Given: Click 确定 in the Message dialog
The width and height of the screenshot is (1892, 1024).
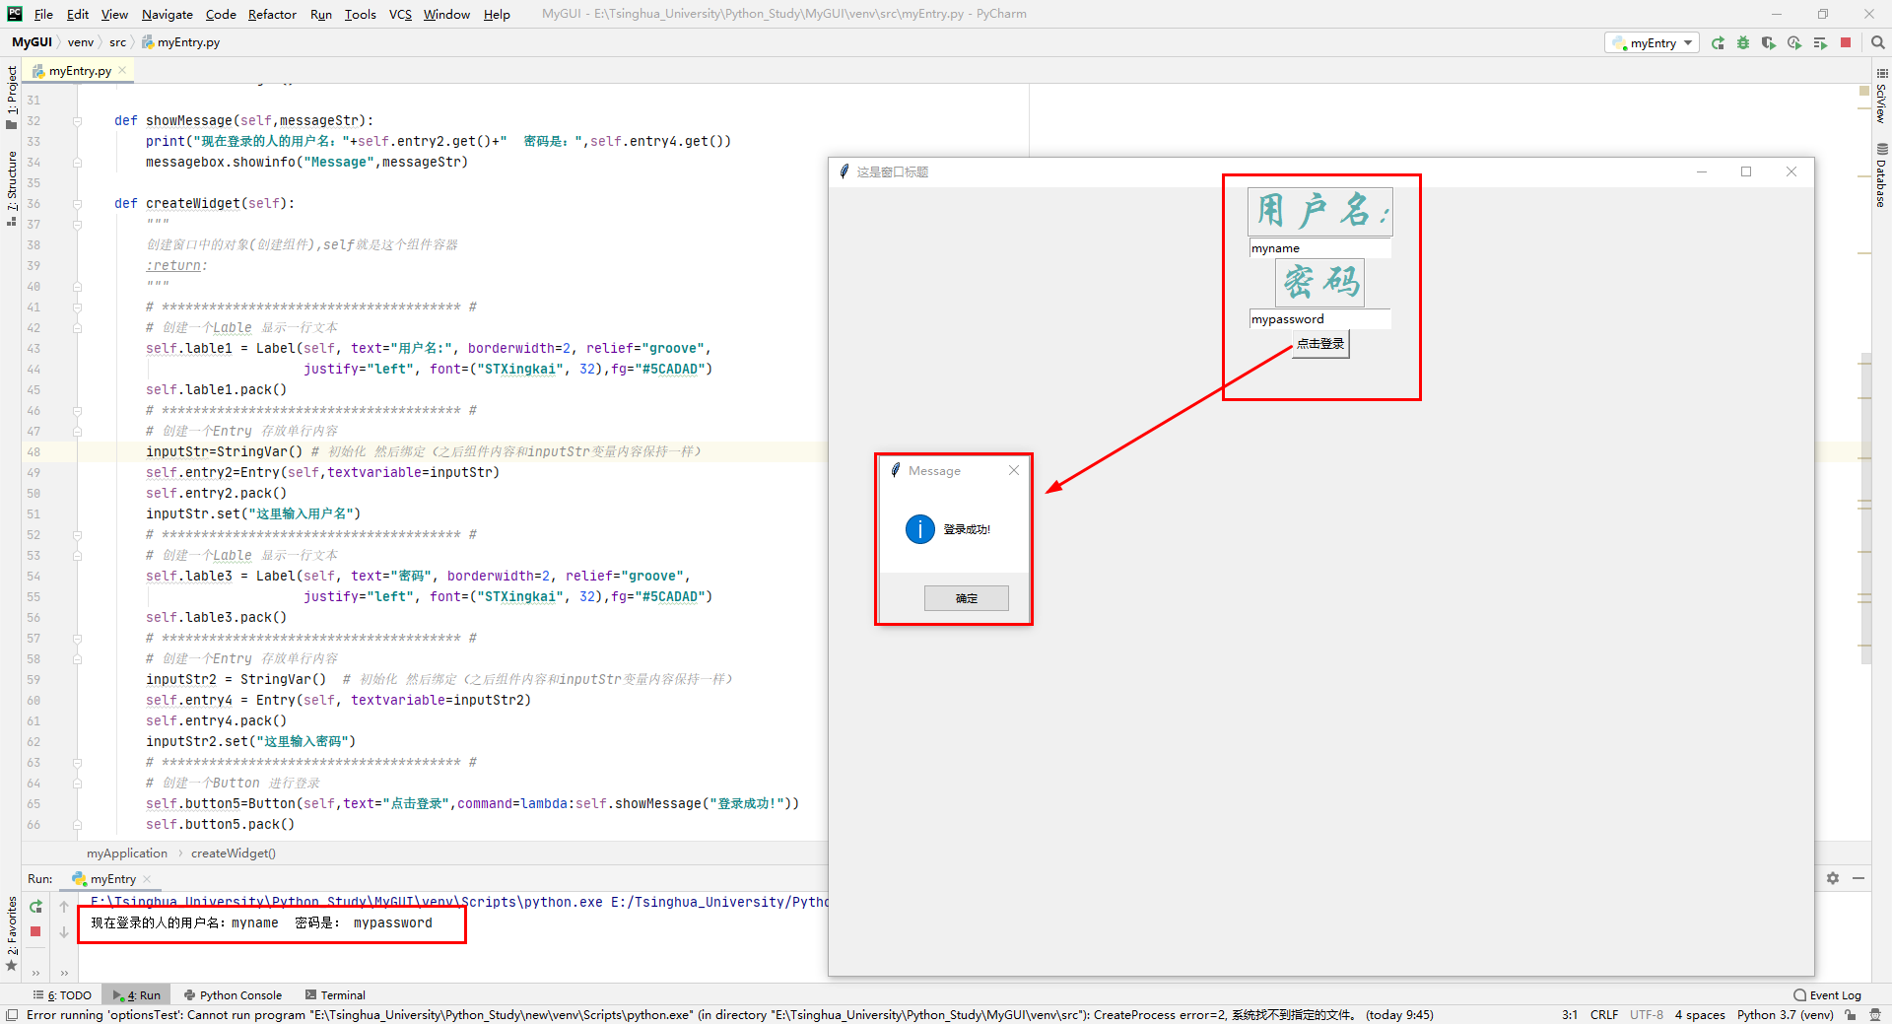Looking at the screenshot, I should pos(965,597).
